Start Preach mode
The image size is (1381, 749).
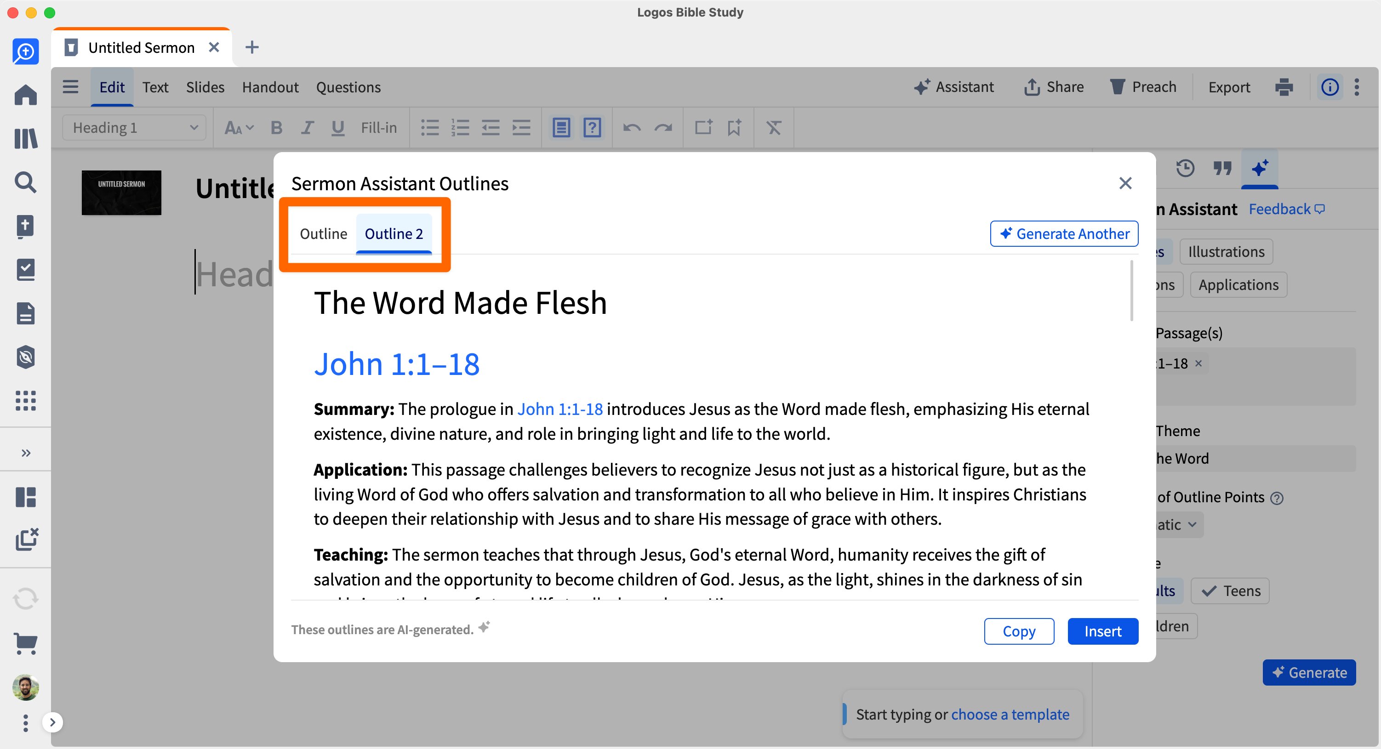[1143, 87]
